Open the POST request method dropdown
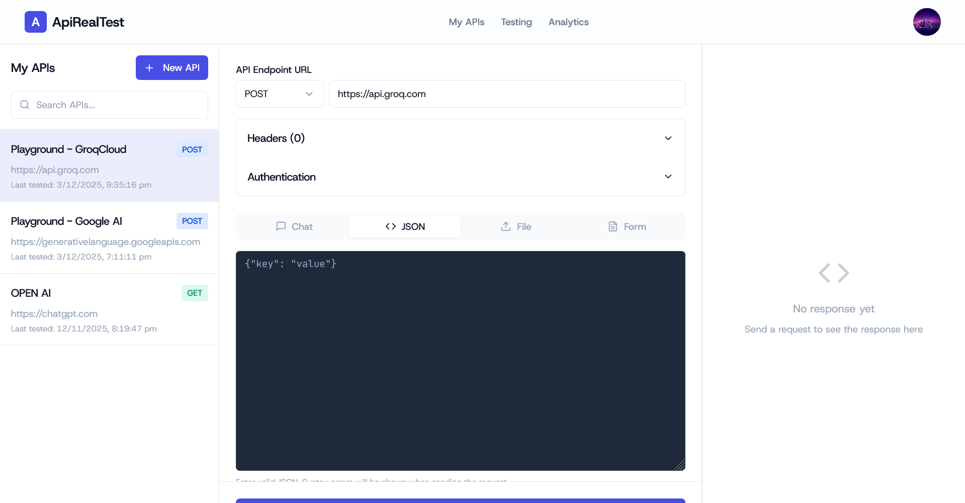The width and height of the screenshot is (965, 503). [279, 94]
